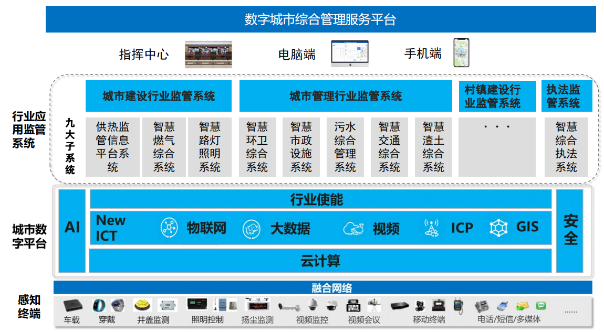This screenshot has width=604, height=332.
Task: Click the dust monitoring display station icon
Action: (x=257, y=304)
